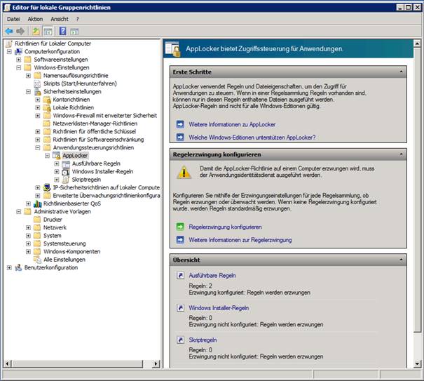
Task: Click the Windows Installer-Regeln tree icon
Action: point(66,171)
